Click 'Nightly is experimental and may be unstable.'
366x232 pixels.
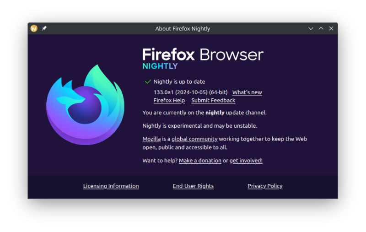pyautogui.click(x=200, y=126)
